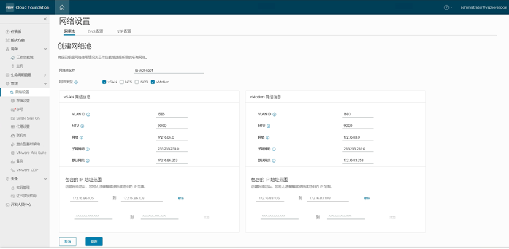Collapse the sidebar with the double-arrow icon
The width and height of the screenshot is (509, 249).
(x=45, y=19)
